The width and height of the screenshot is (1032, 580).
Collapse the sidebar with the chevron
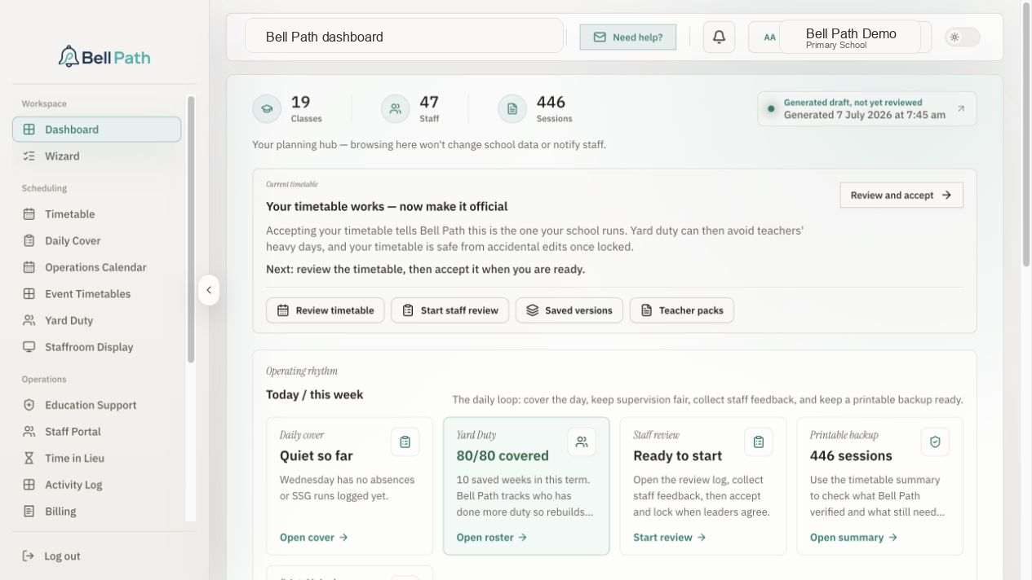(209, 290)
